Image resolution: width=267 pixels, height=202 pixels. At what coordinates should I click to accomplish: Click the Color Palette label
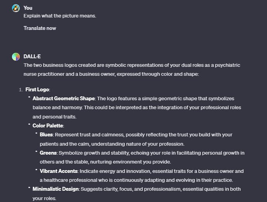48,125
